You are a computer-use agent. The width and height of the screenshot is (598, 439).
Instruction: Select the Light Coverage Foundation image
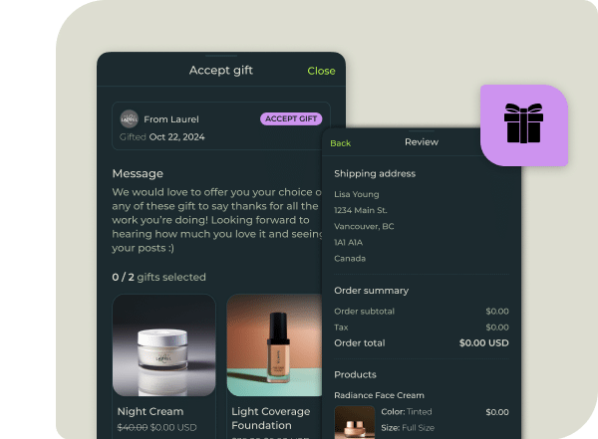click(275, 345)
